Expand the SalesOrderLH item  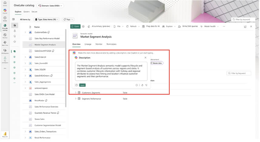[x=25, y=57]
